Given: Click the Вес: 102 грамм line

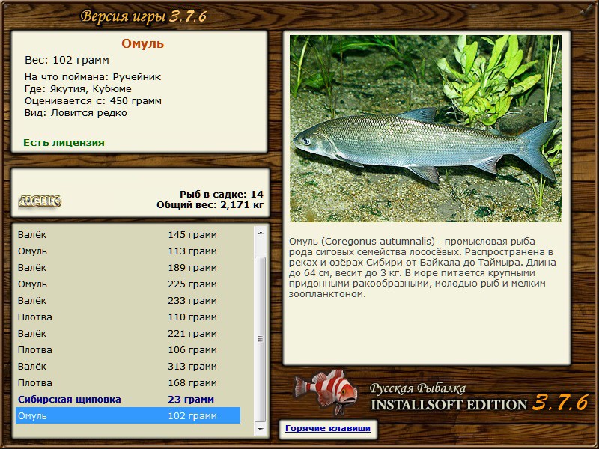Looking at the screenshot, I should click(x=67, y=60).
